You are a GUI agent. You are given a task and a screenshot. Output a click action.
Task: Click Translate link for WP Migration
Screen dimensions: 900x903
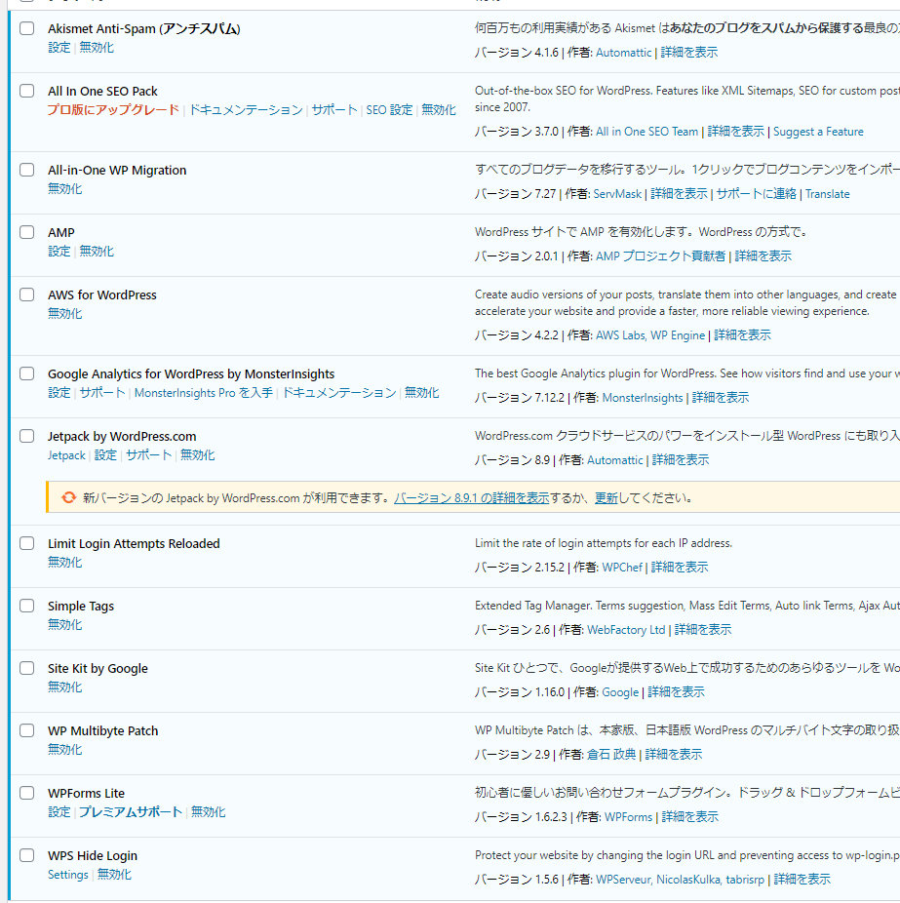pyautogui.click(x=828, y=194)
